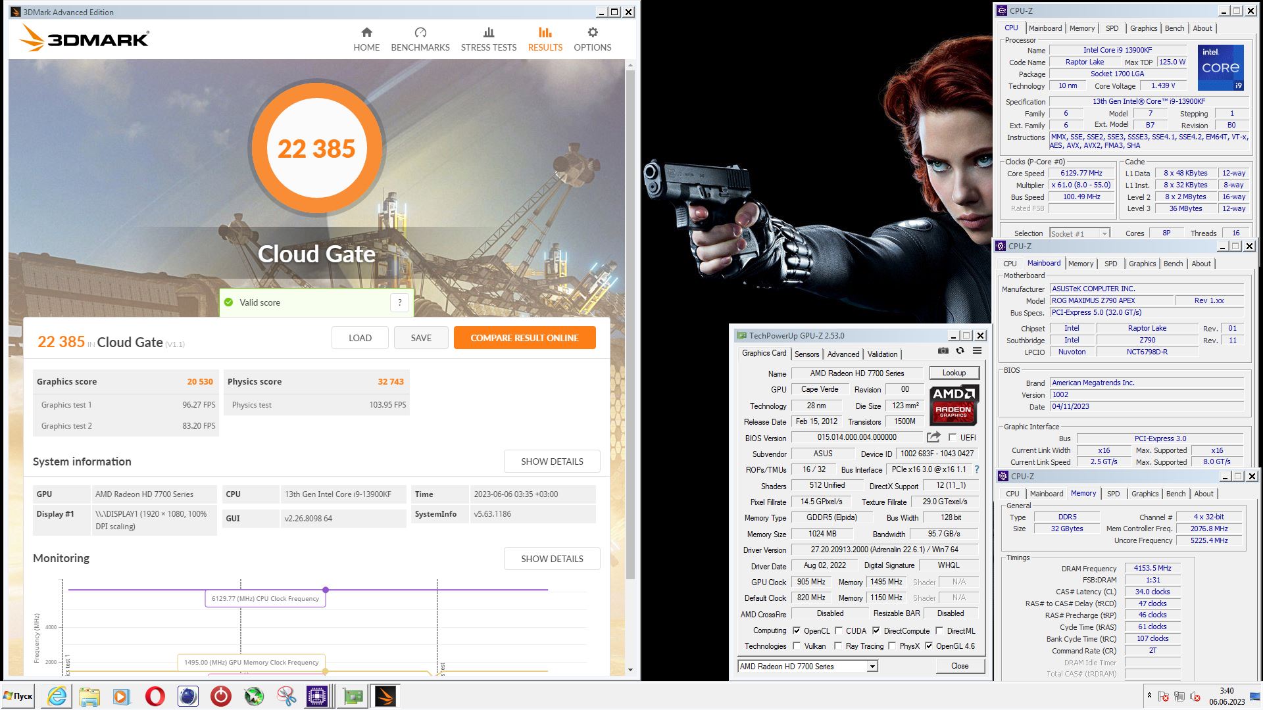The image size is (1263, 710).
Task: Open the Validation tab in GPU-Z
Action: [x=881, y=354]
